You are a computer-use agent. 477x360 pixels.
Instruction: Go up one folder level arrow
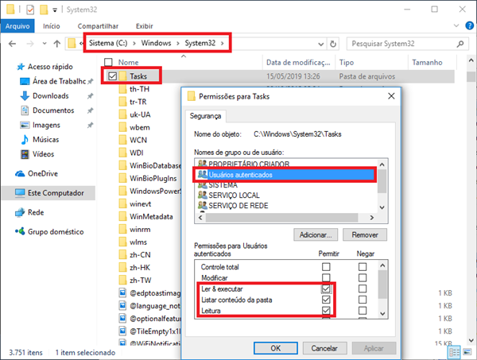tap(57, 44)
